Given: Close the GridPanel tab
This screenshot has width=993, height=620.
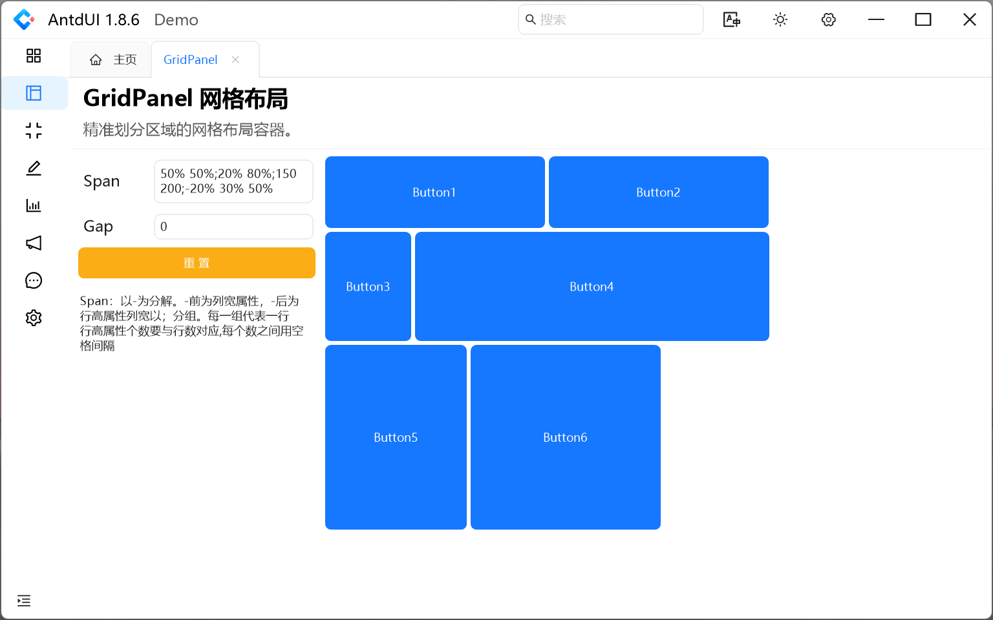Looking at the screenshot, I should [235, 59].
